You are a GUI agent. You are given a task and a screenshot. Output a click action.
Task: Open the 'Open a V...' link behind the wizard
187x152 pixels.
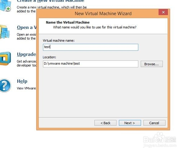26,27
